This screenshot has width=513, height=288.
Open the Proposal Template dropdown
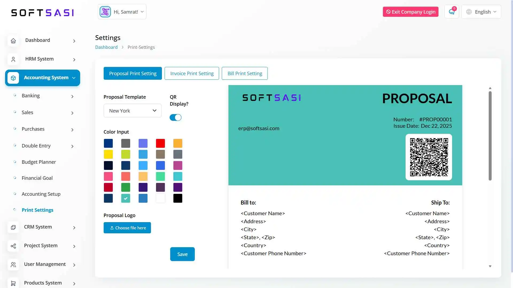point(133,111)
